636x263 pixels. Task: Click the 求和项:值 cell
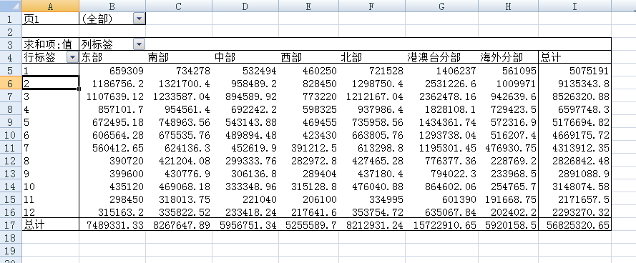pyautogui.click(x=51, y=44)
